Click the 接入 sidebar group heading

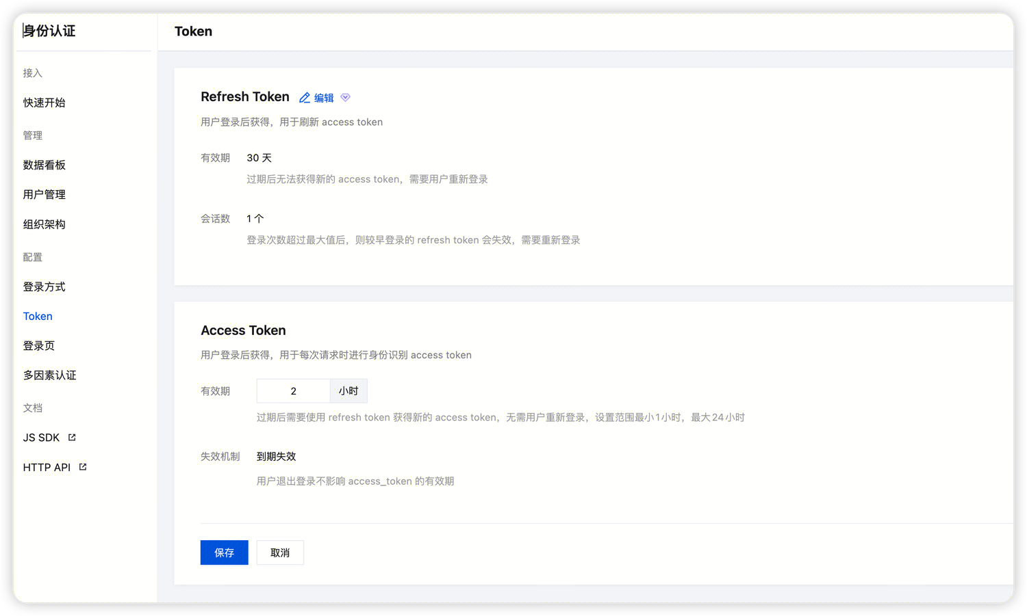pos(33,73)
